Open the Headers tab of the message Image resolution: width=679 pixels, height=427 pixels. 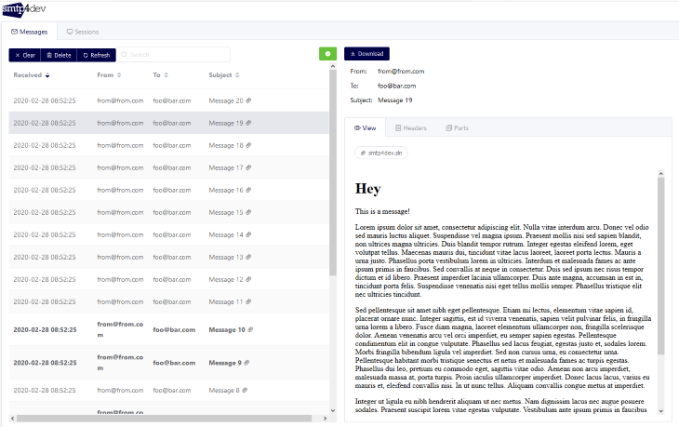(x=411, y=127)
